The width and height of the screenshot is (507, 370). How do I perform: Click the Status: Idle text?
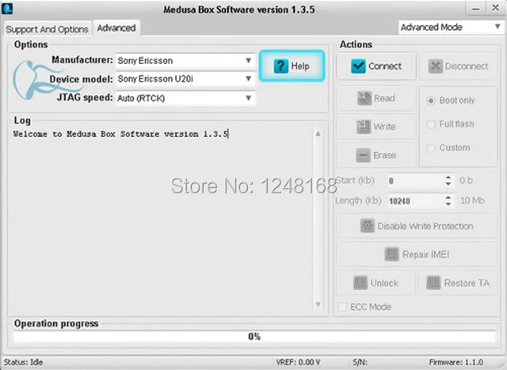coord(23,362)
